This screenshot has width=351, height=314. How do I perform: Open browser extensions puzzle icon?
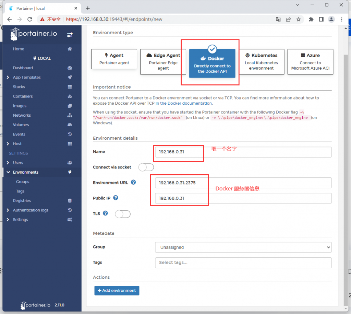311,19
